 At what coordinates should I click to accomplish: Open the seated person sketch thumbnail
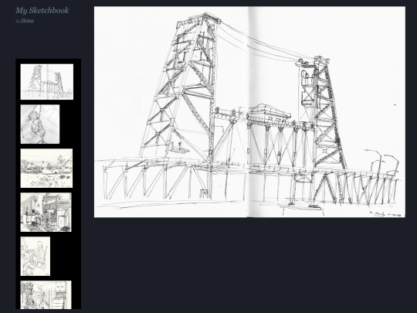pyautogui.click(x=36, y=257)
